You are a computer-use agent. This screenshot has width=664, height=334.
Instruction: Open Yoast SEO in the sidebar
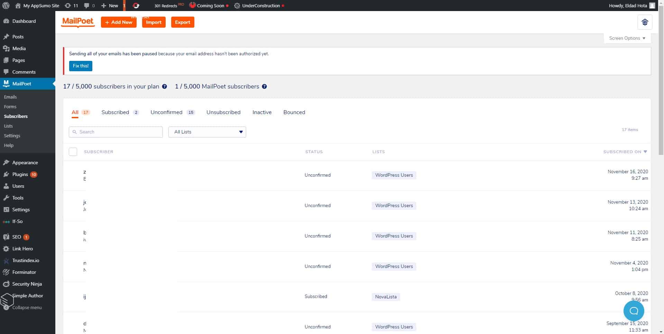(28, 237)
